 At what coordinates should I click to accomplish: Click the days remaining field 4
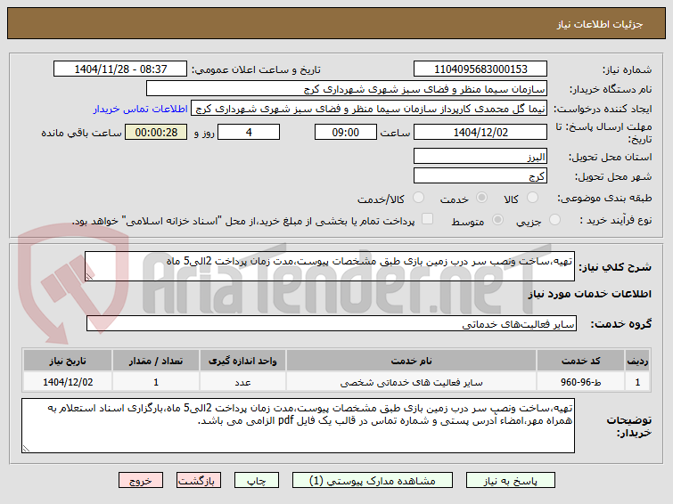tap(249, 132)
